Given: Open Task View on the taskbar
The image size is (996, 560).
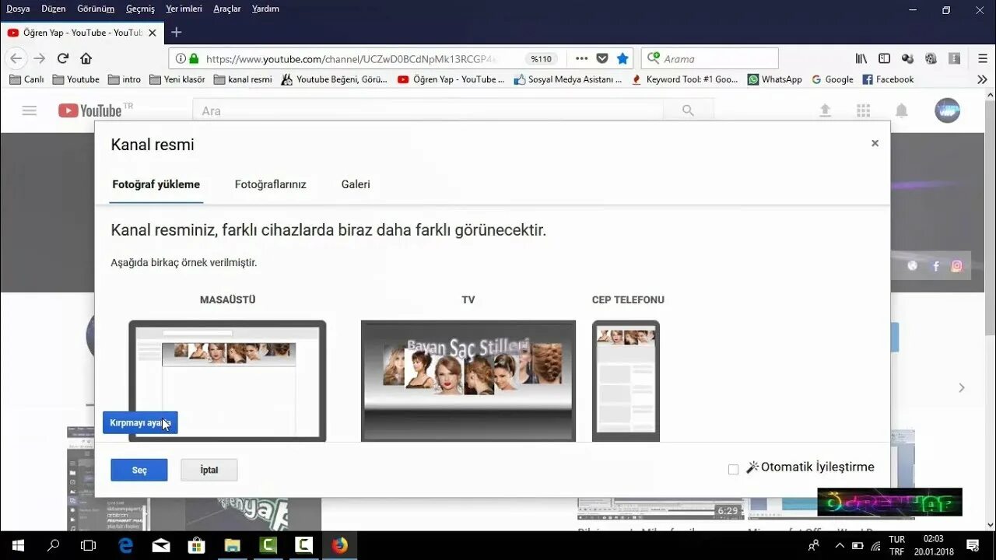Looking at the screenshot, I should [88, 545].
